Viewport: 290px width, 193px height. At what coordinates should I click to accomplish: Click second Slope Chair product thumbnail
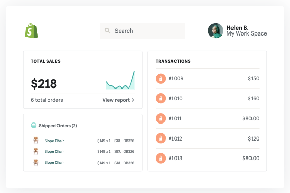pyautogui.click(x=36, y=151)
